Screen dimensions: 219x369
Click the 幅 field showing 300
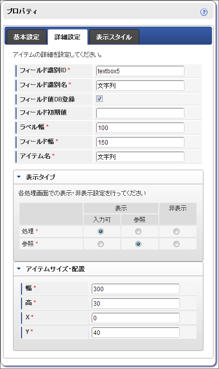coord(136,289)
